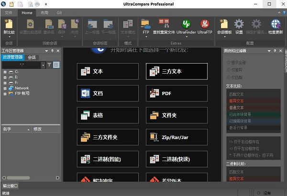The image size is (287, 196).
Task: Open the 新比较 dropdown arrow
Action: coord(9,37)
